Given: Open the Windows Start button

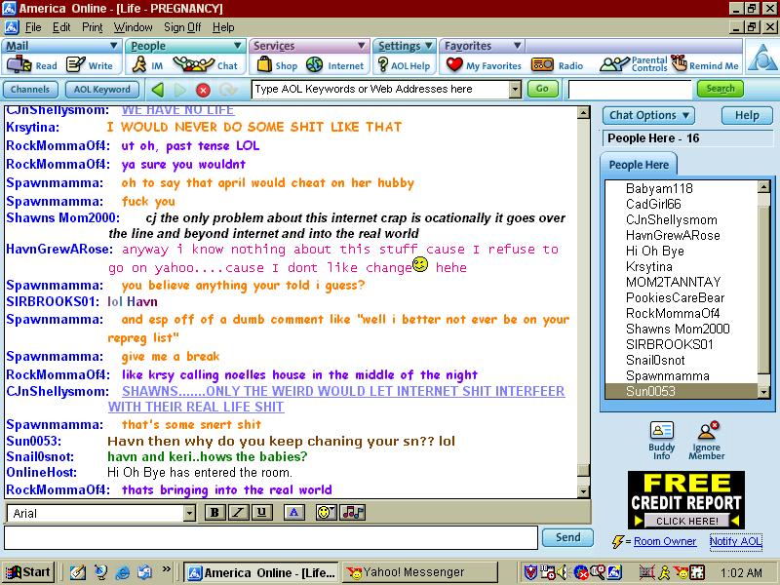Looking at the screenshot, I should 28,572.
